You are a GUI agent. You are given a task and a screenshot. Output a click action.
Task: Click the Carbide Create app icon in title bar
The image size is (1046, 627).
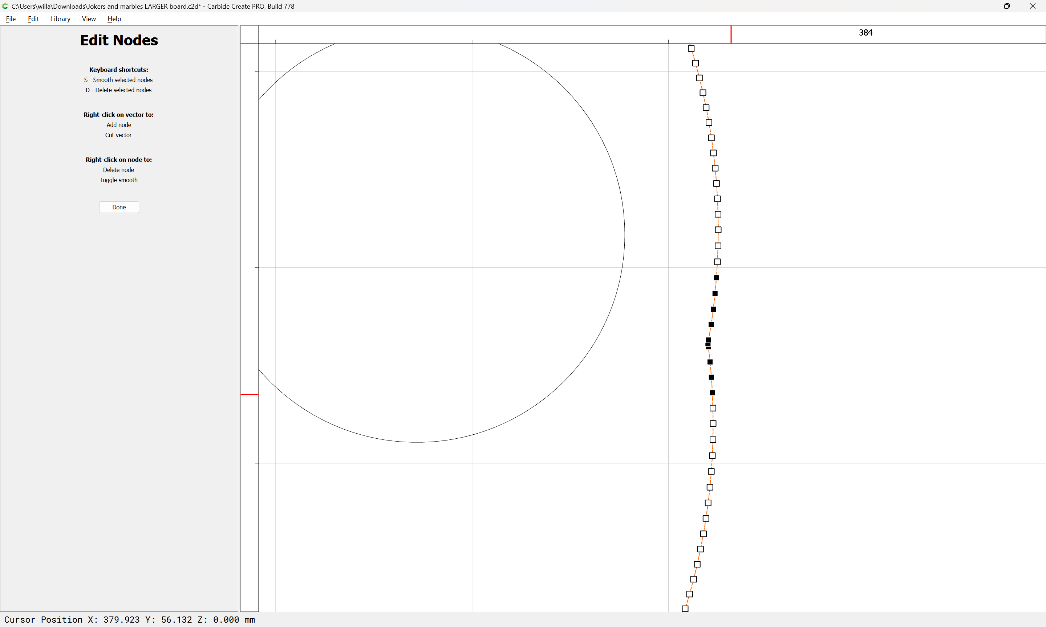pyautogui.click(x=5, y=6)
